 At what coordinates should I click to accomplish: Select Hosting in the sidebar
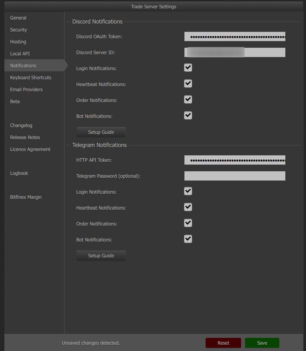pyautogui.click(x=18, y=42)
